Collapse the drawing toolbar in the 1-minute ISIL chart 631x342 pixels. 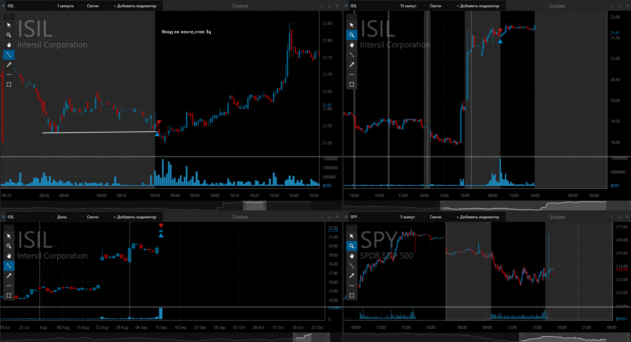pyautogui.click(x=9, y=16)
